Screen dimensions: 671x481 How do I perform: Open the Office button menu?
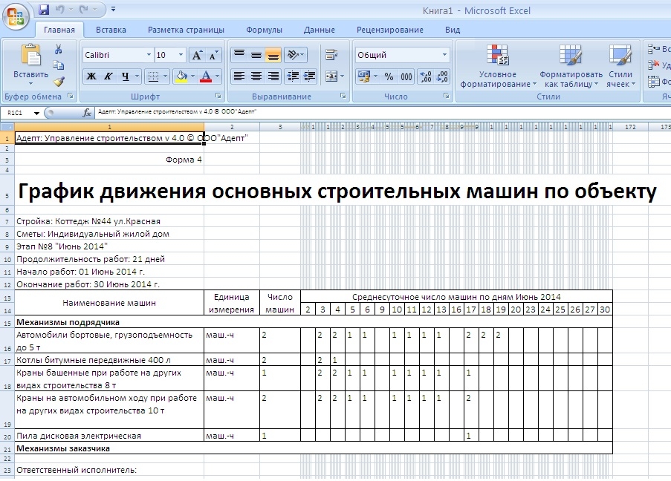[x=16, y=16]
